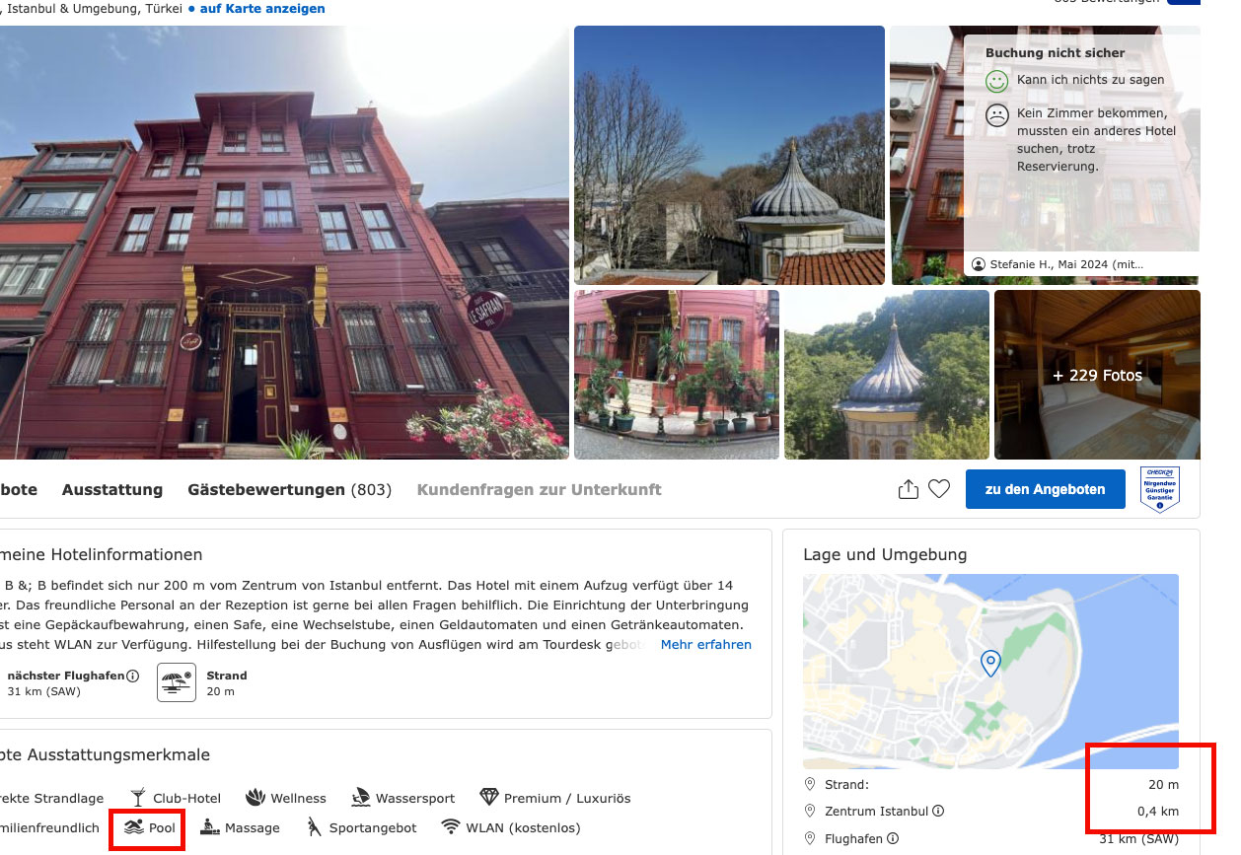1241x855 pixels.
Task: Click the WLAN (kostenlos) wifi icon
Action: click(x=451, y=826)
